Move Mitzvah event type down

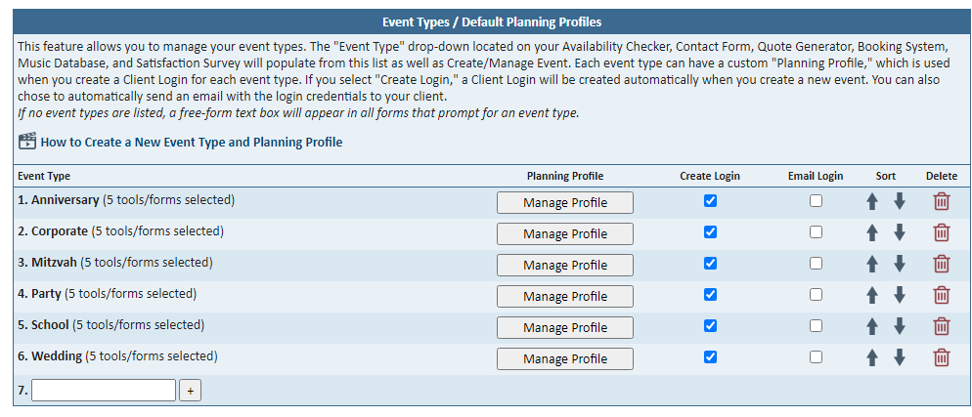(900, 264)
